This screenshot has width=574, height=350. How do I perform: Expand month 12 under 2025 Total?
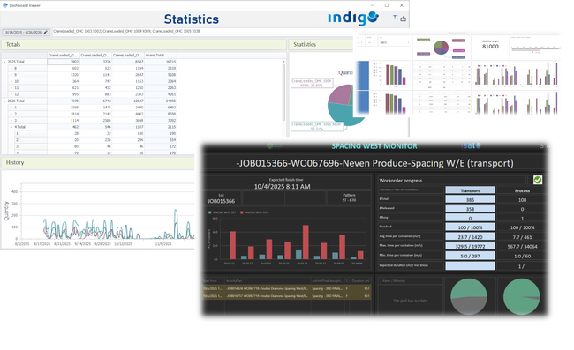(11, 94)
